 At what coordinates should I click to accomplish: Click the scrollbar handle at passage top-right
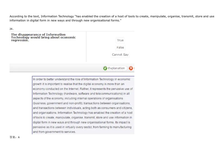point(136,75)
